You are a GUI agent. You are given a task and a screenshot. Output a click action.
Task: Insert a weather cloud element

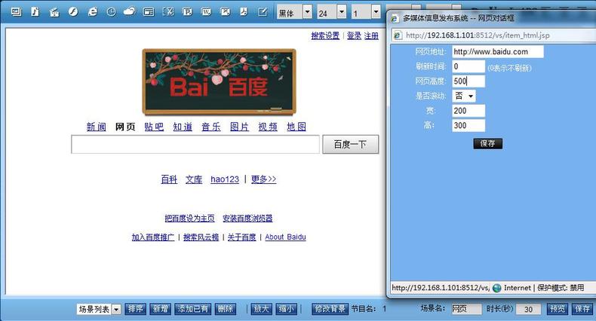(130, 12)
